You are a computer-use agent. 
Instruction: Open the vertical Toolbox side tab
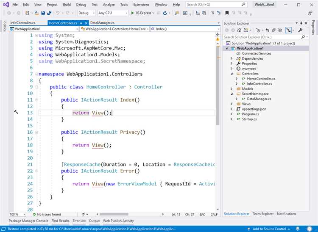pos(5,26)
